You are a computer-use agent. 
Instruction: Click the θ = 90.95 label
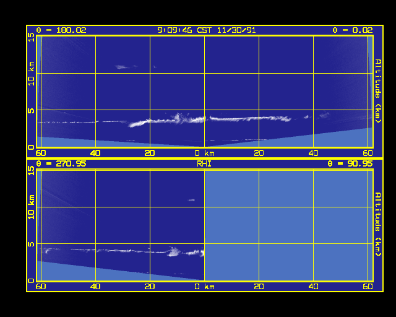(350, 164)
